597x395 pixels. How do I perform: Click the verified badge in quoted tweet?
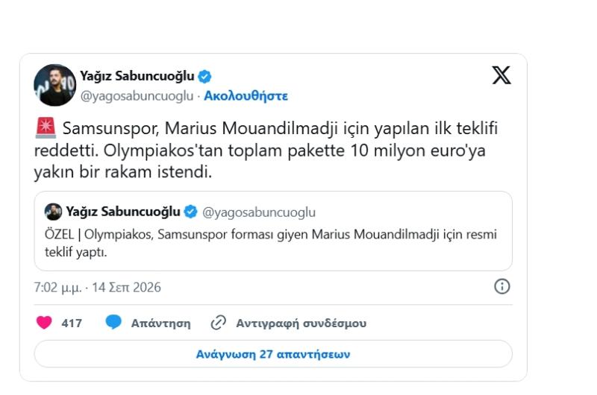[x=190, y=212]
